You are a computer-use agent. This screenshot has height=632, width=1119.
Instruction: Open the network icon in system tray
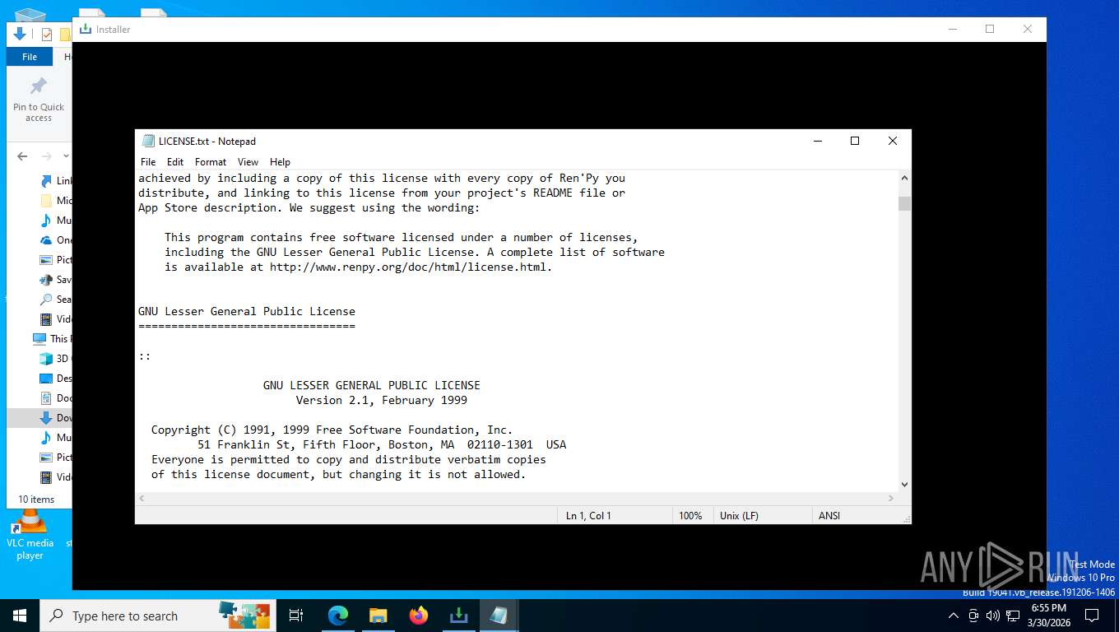click(x=1013, y=616)
